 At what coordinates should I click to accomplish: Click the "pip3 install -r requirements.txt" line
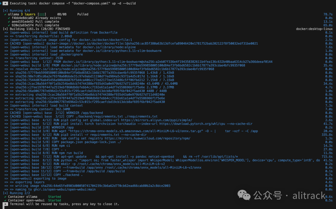point(75,135)
